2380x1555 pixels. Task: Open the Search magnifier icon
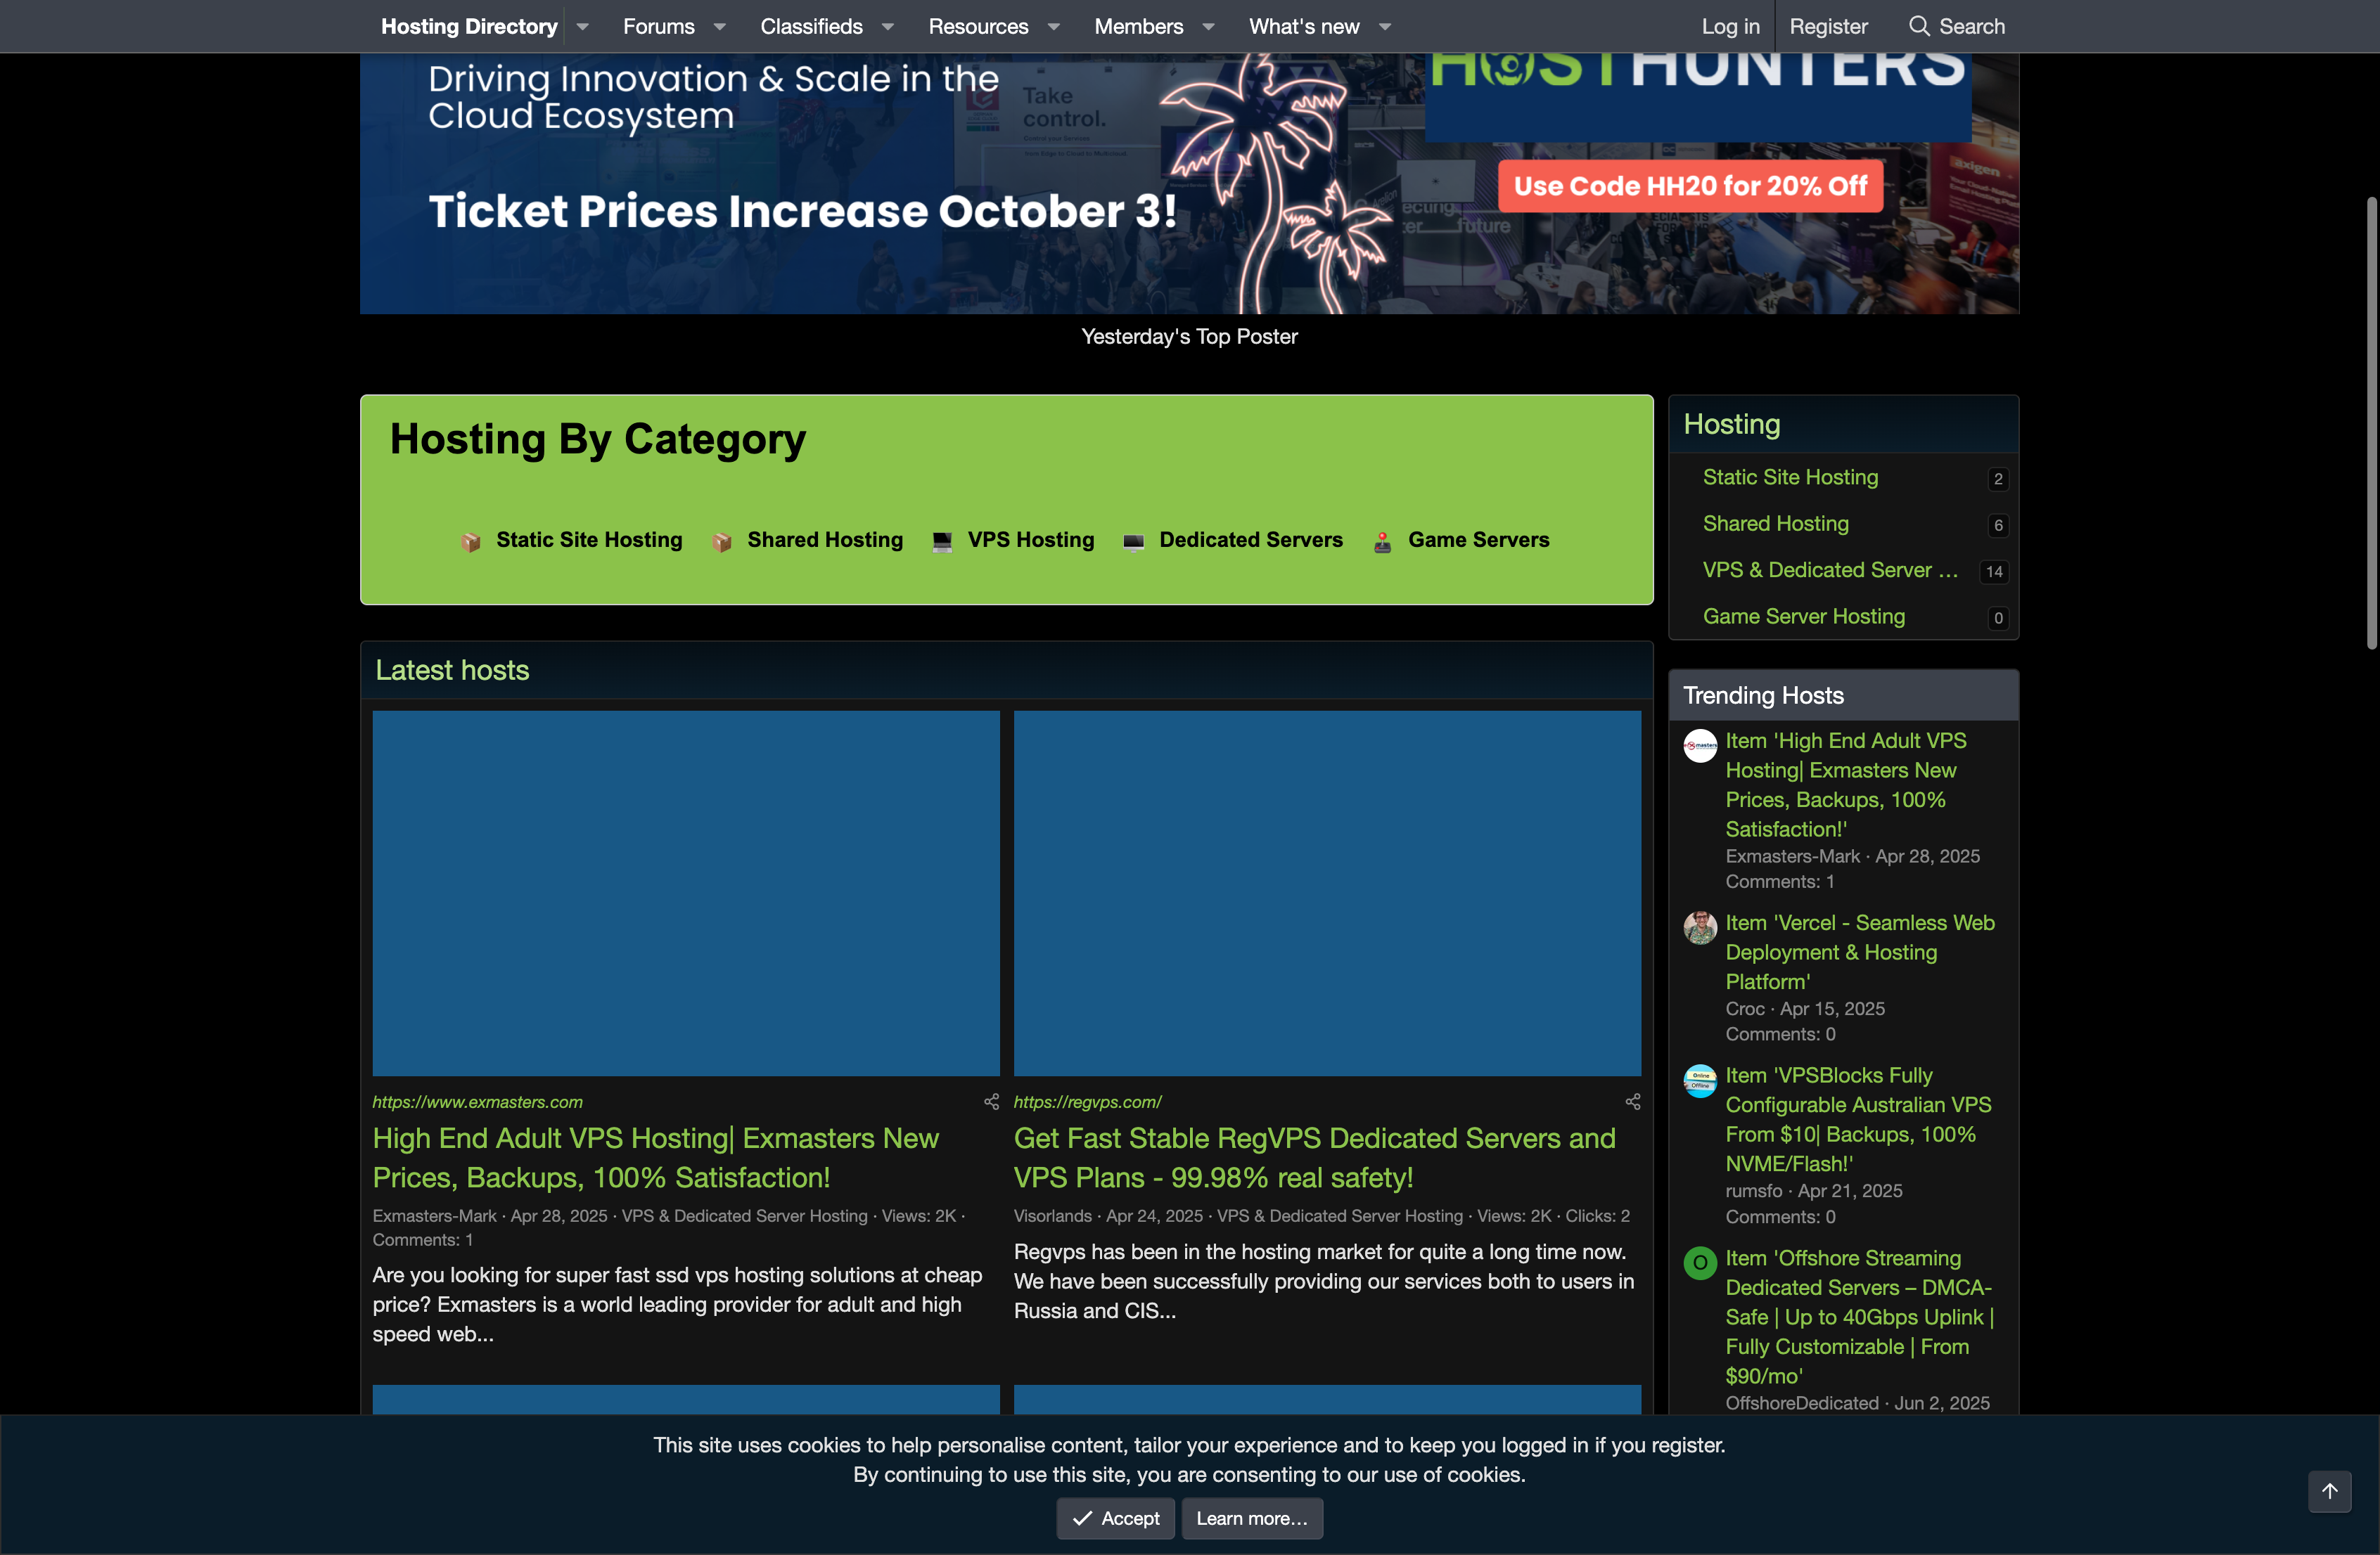(1919, 26)
